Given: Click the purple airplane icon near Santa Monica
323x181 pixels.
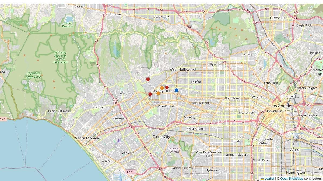Looking at the screenshot, I should click(x=118, y=141).
